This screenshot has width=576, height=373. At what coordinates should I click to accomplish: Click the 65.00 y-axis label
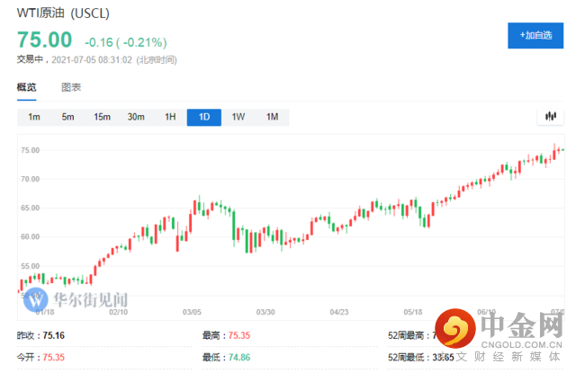[30, 208]
